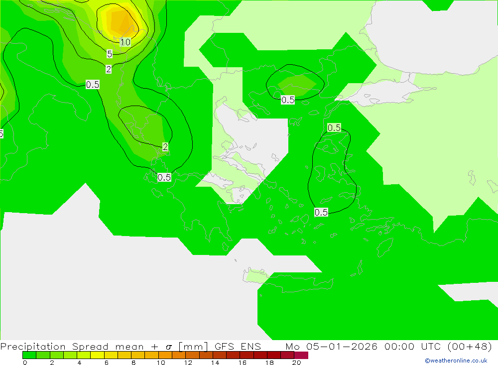Choose the orange legend swatch right of value 10
The width and height of the screenshot is (498, 365).
165,355
